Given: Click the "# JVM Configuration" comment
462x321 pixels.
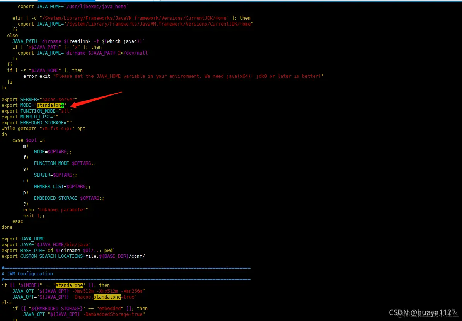Looking at the screenshot, I should (x=27, y=273).
